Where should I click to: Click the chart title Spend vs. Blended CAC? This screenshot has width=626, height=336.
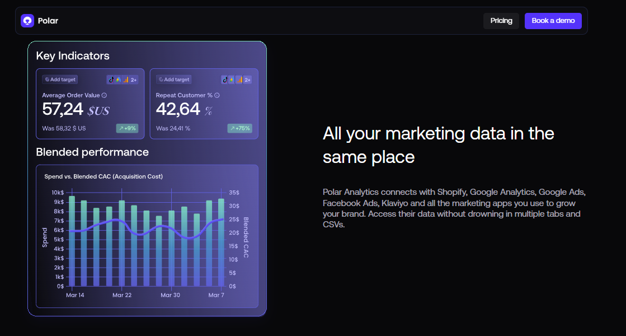tap(103, 176)
